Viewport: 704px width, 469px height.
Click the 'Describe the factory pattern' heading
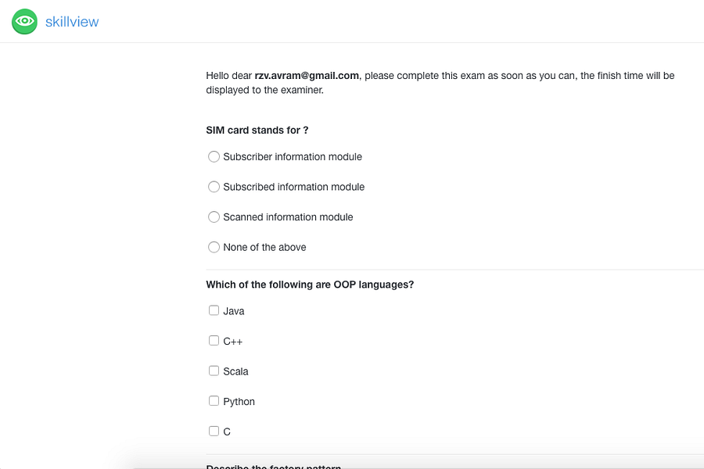coord(274,467)
